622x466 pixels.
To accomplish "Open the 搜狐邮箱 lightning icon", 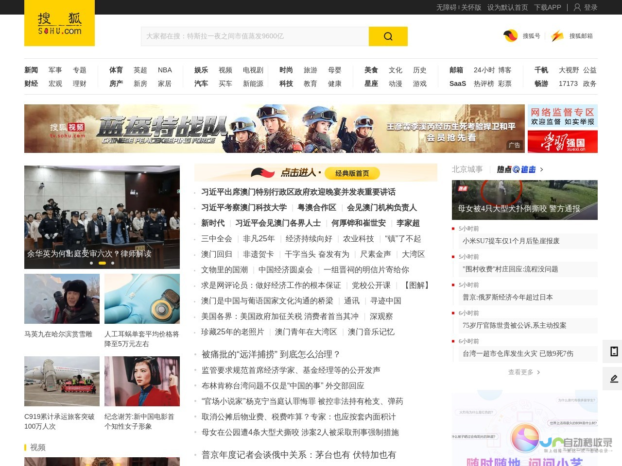I will [557, 36].
